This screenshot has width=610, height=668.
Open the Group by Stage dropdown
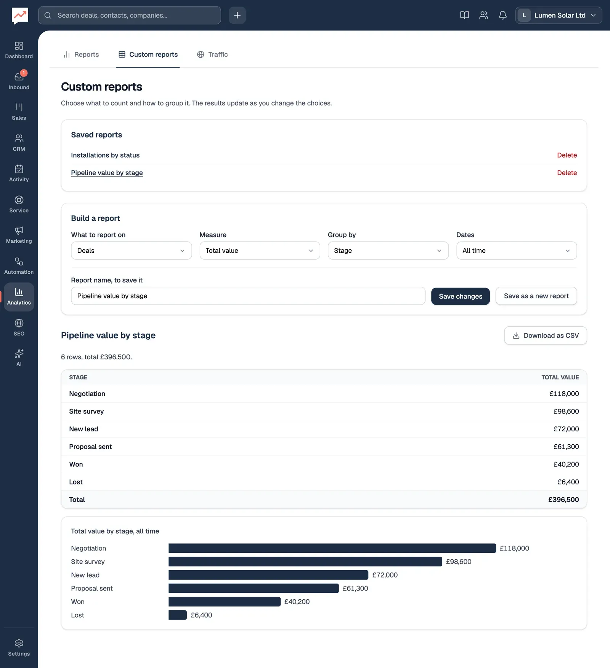[388, 250]
